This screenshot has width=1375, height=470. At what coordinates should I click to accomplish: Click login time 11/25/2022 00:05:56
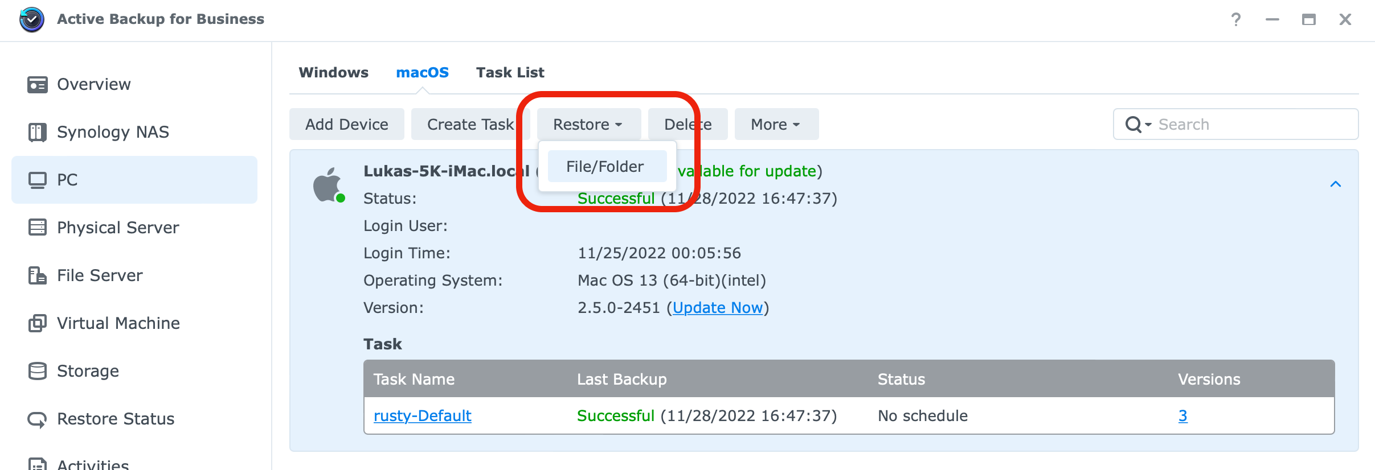pos(659,253)
